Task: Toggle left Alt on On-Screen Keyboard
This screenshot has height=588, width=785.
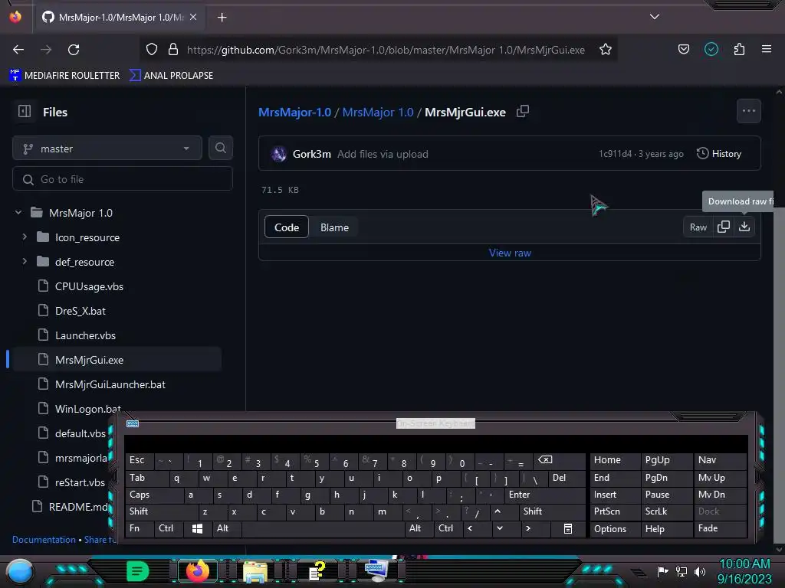Action: (226, 528)
